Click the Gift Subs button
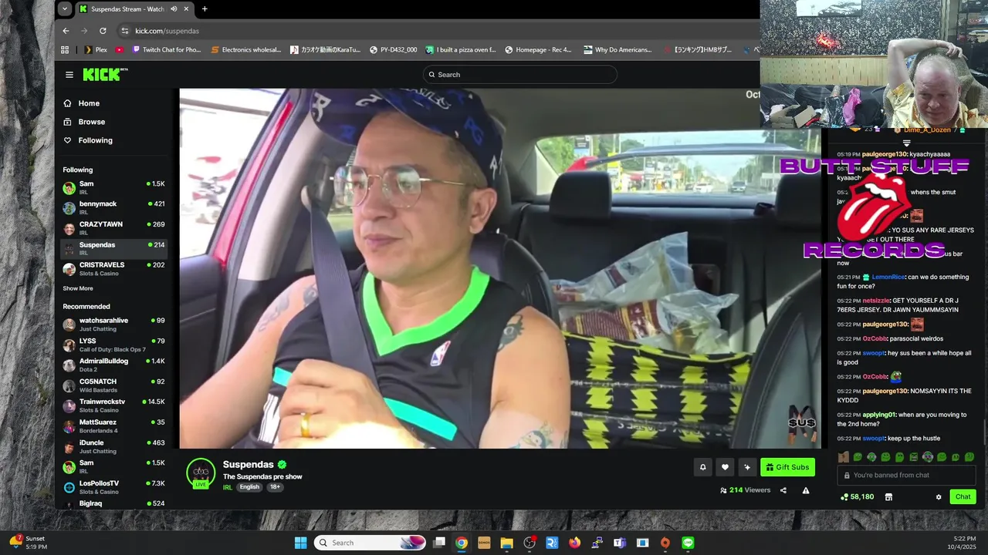 coord(787,467)
